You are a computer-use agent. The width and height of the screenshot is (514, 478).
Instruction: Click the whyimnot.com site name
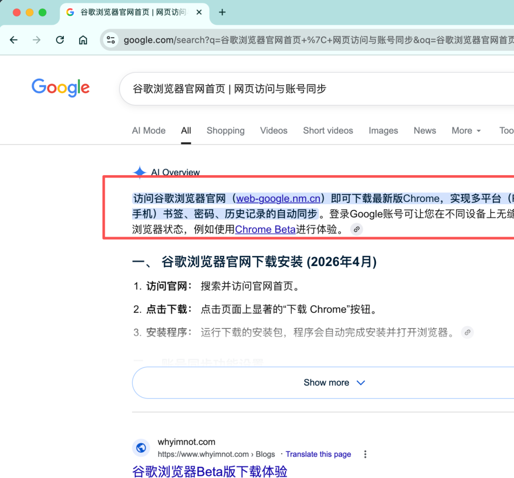[187, 442]
